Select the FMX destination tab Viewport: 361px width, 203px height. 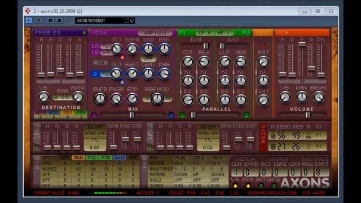81,112
